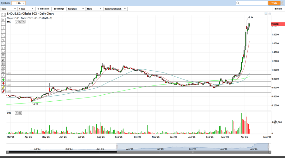Open the Daily interval dropdown
This screenshot has width=285, height=158.
(x=9, y=9)
